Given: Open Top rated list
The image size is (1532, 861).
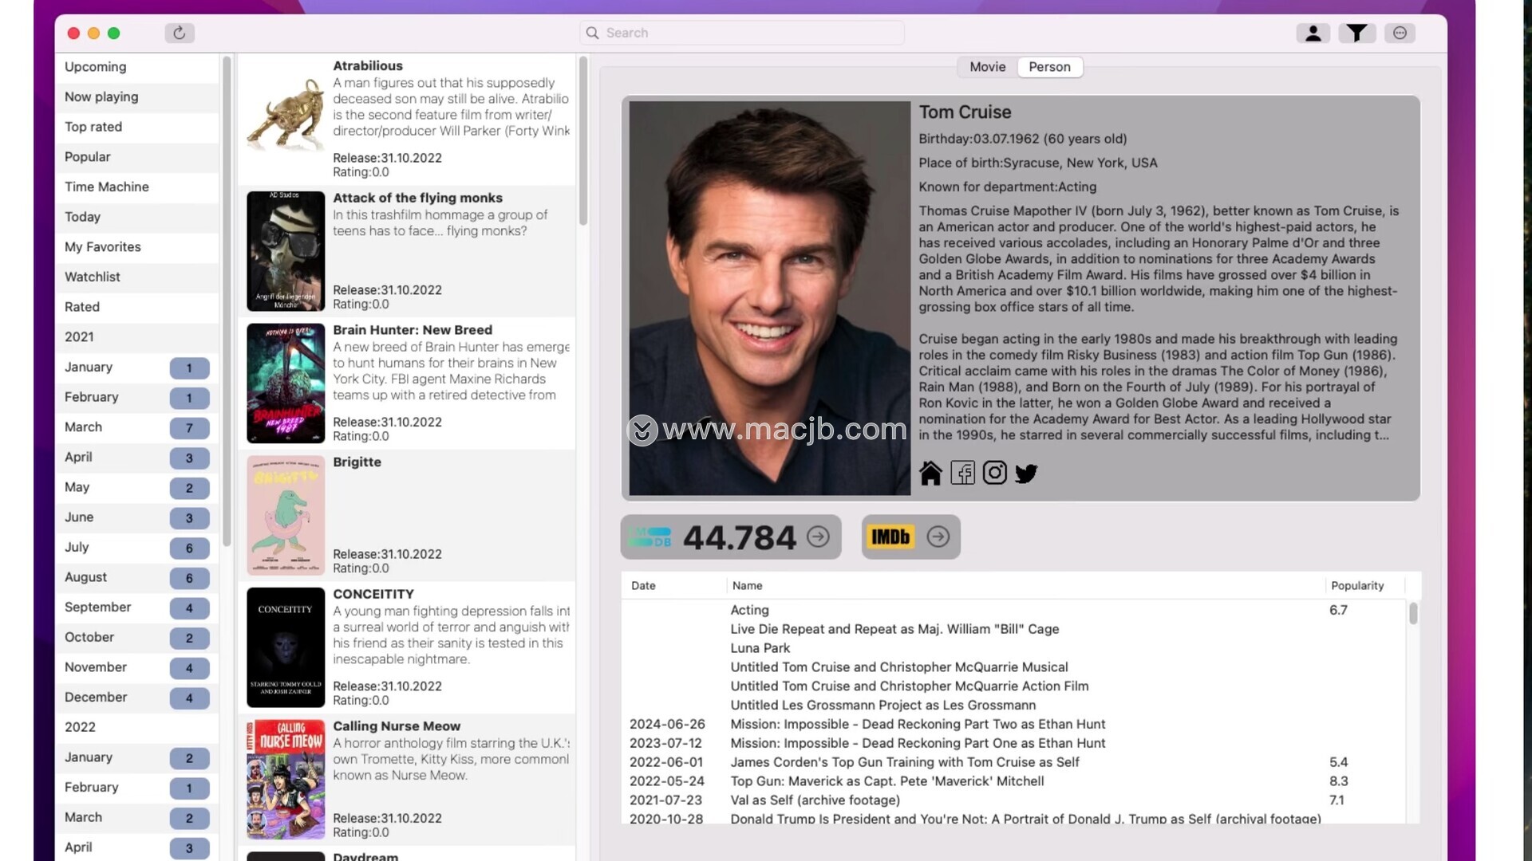Looking at the screenshot, I should point(137,127).
